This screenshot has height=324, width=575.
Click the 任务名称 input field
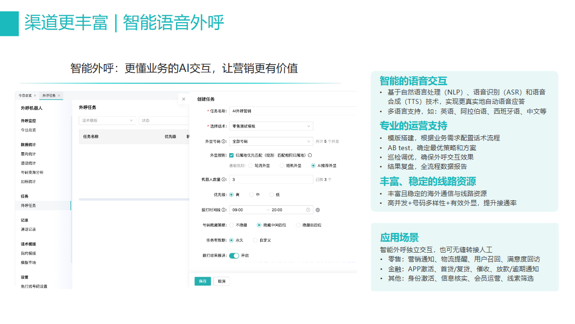(293, 111)
